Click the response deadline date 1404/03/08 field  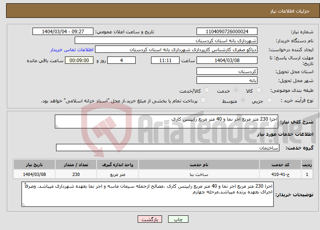(227, 60)
